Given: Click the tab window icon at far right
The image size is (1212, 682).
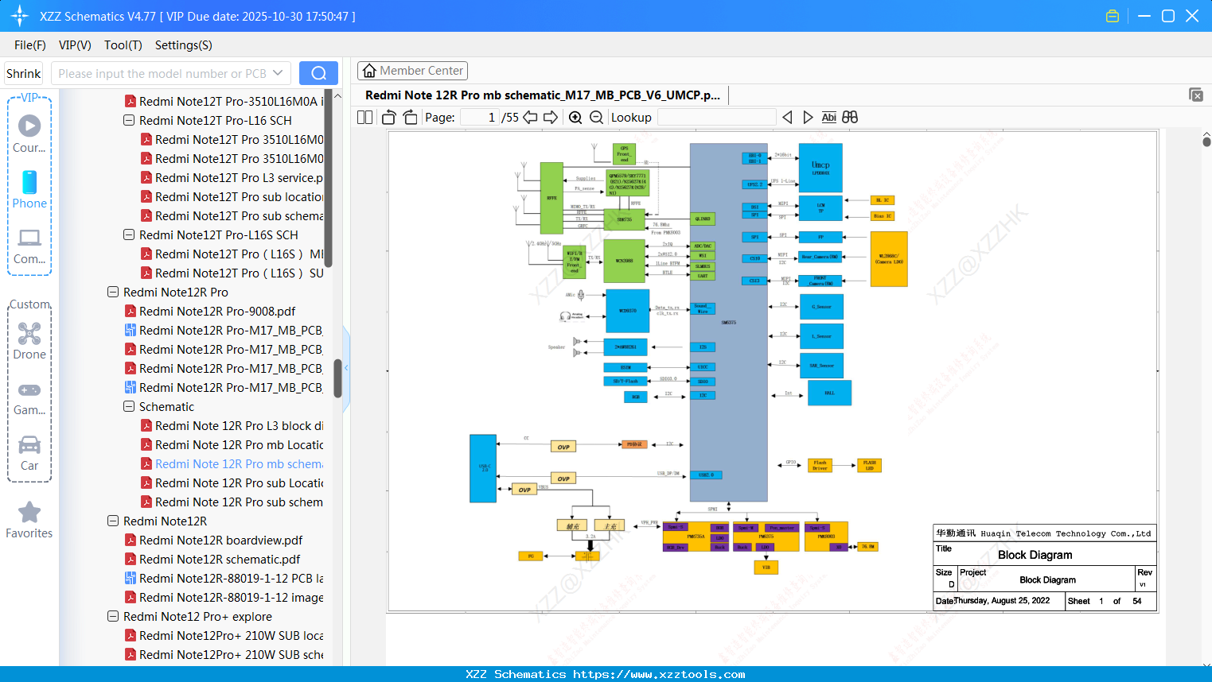Looking at the screenshot, I should pyautogui.click(x=1196, y=95).
